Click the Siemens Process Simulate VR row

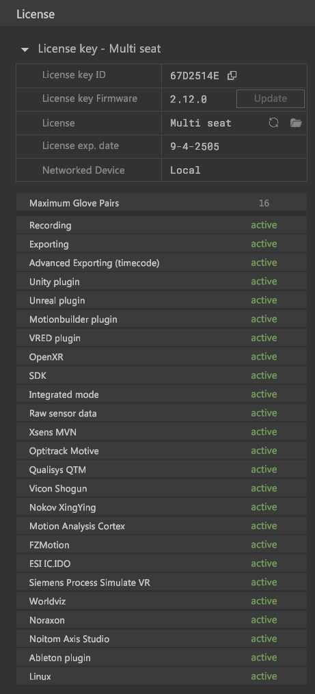pyautogui.click(x=161, y=583)
